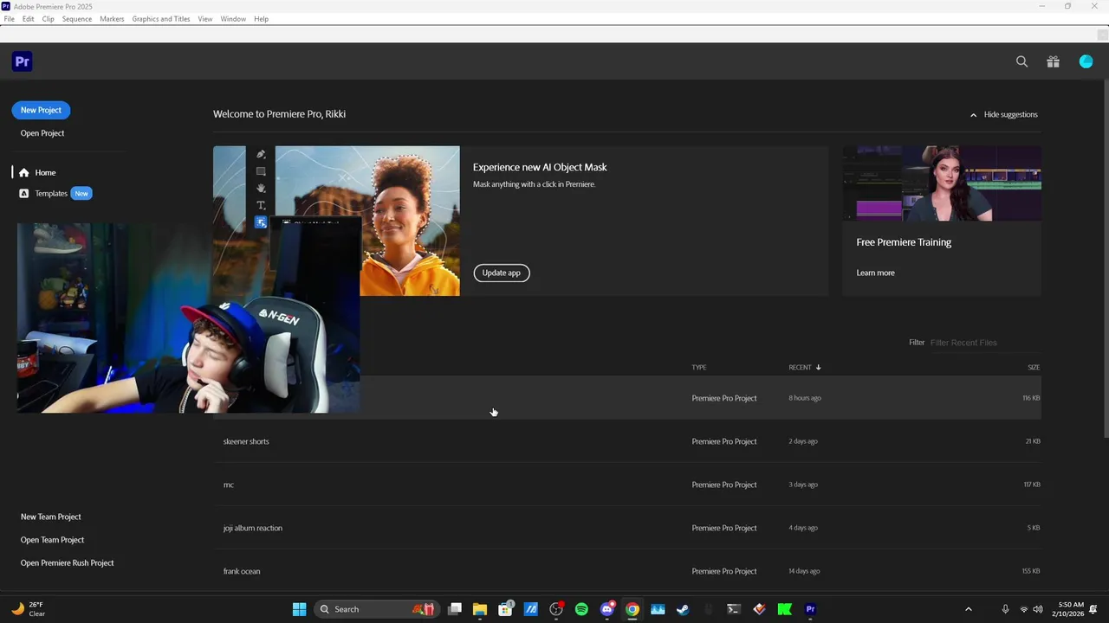1109x623 pixels.
Task: Open Task View in taskbar
Action: pyautogui.click(x=455, y=609)
